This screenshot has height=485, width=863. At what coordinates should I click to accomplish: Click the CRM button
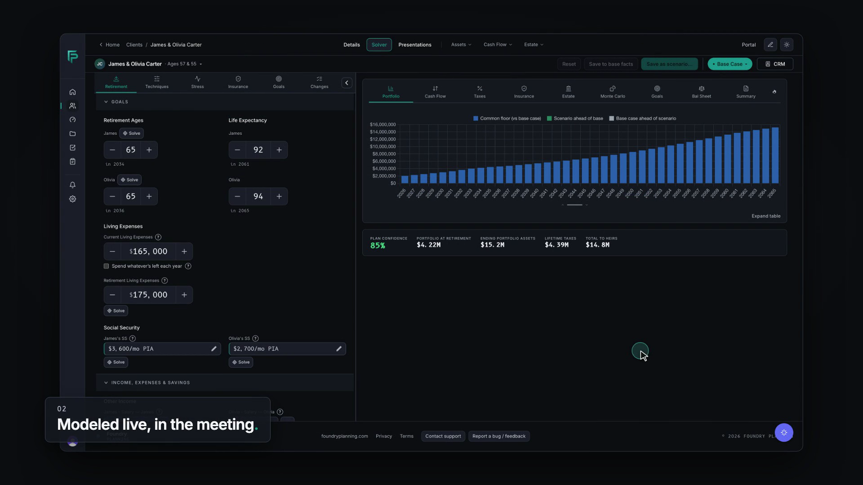[775, 64]
